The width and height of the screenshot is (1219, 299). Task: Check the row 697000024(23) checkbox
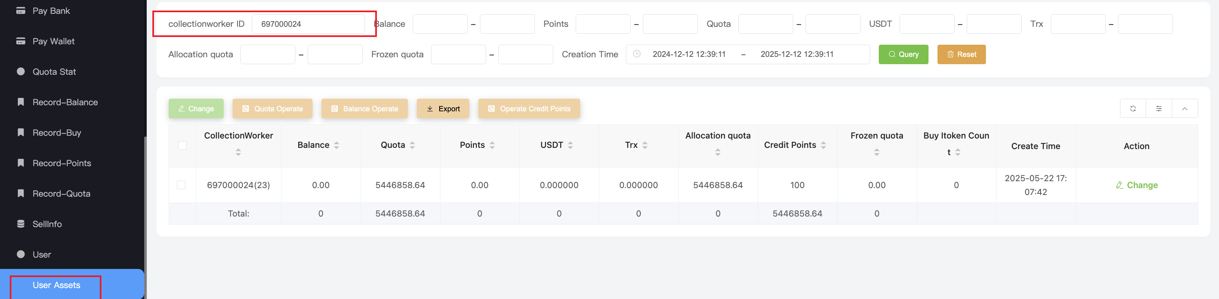(x=181, y=185)
